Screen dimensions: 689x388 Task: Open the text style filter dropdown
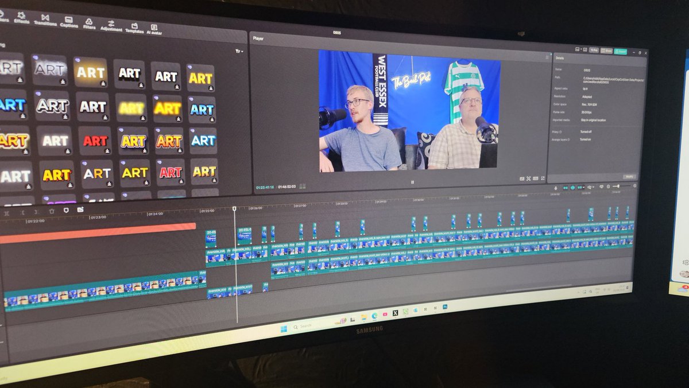click(x=239, y=51)
